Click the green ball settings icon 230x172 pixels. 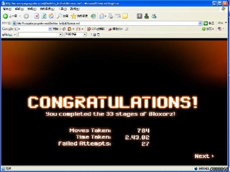click(204, 29)
